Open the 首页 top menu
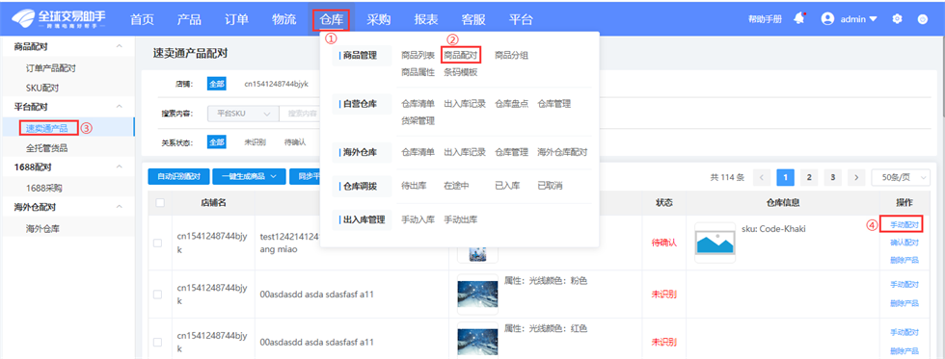The width and height of the screenshot is (945, 359). (143, 19)
